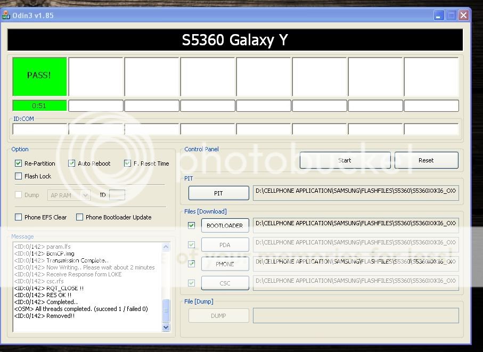Click the Message log scrollbar thumb
The height and width of the screenshot is (352, 483).
click(x=166, y=311)
